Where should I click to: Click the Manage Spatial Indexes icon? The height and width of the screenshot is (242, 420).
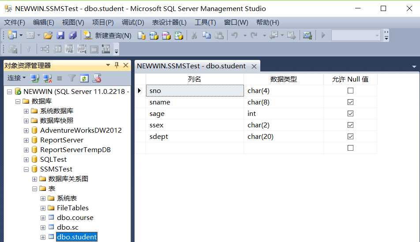coord(106,49)
